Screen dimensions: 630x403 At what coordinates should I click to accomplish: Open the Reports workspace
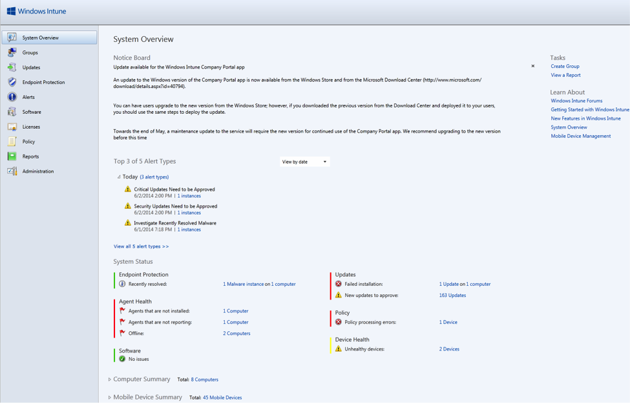[30, 157]
